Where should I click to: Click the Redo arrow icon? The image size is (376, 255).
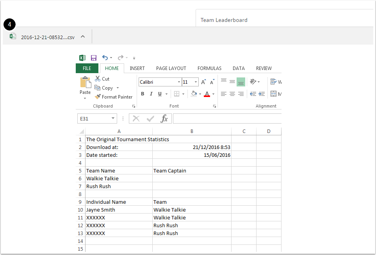click(x=120, y=57)
